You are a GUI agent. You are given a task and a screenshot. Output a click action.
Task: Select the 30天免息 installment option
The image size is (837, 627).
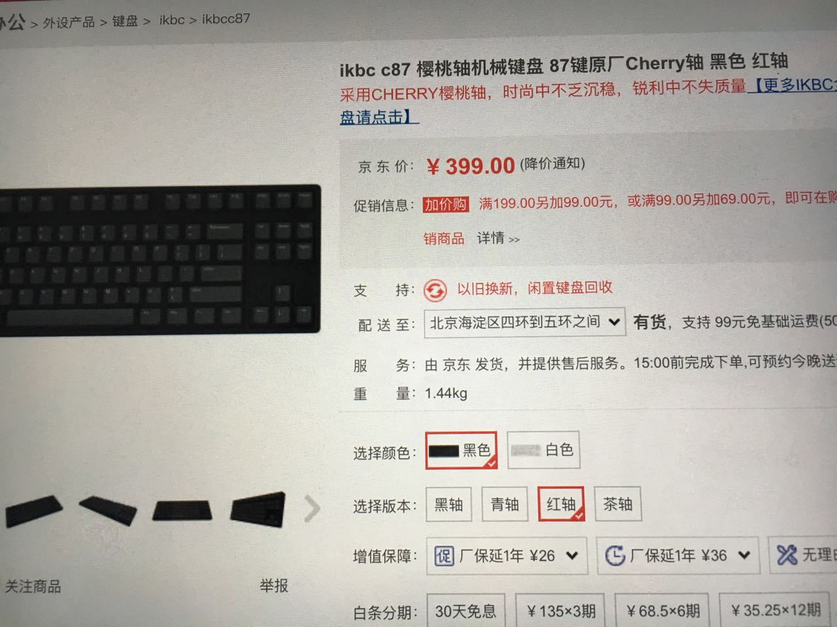tap(466, 611)
